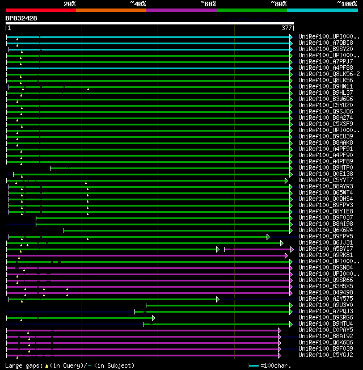Select the UniRef100_B9MTP0 hit label

click(x=326, y=167)
